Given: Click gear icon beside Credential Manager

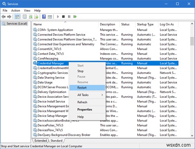Looking at the screenshot, I should click(35, 63).
